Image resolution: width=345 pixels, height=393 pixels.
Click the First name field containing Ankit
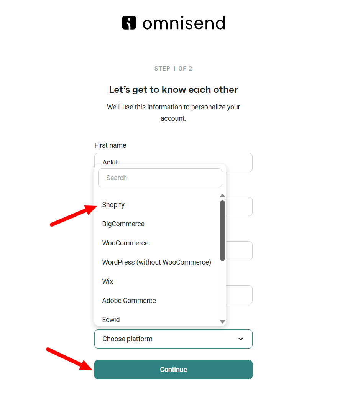pyautogui.click(x=173, y=162)
